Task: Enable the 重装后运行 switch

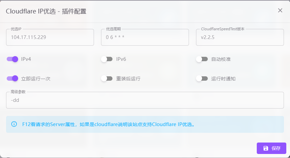Action: tap(107, 79)
